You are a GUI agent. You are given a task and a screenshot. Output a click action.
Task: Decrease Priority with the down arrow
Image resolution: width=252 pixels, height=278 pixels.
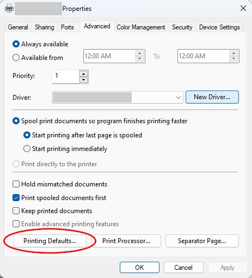(x=83, y=80)
